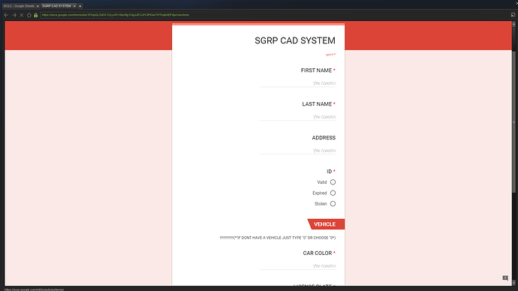518x291 pixels.
Task: Focus the LAST NAME text field
Action: pyautogui.click(x=297, y=117)
